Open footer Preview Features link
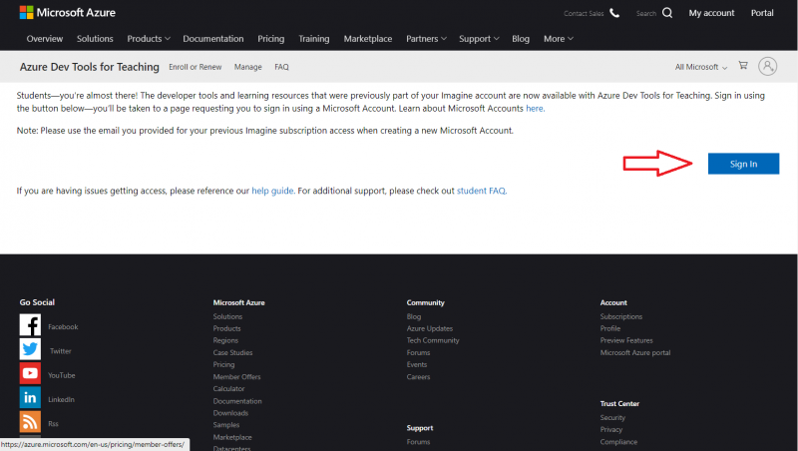The height and width of the screenshot is (451, 798). (x=626, y=340)
